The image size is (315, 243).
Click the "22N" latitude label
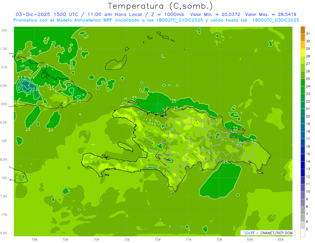pyautogui.click(x=4, y=30)
